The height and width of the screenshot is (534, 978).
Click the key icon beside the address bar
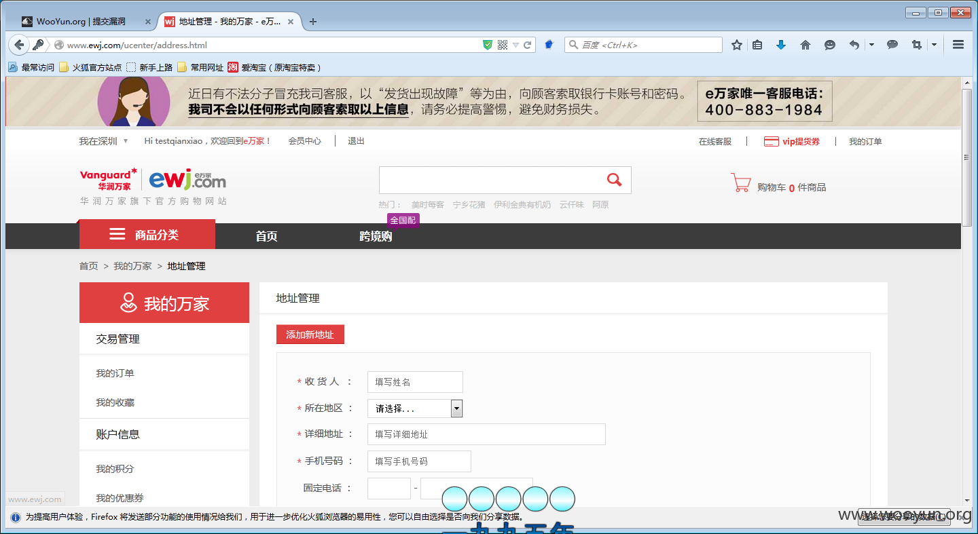[x=39, y=45]
